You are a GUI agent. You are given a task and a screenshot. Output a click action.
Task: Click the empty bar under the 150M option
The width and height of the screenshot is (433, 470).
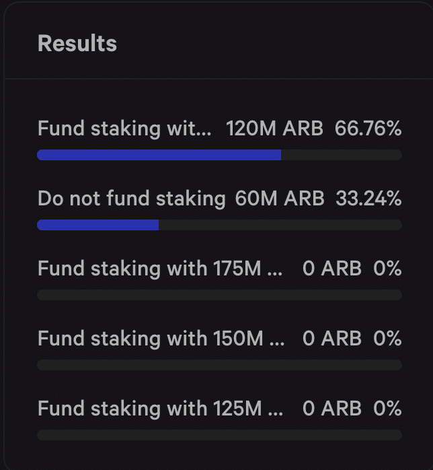[219, 365]
